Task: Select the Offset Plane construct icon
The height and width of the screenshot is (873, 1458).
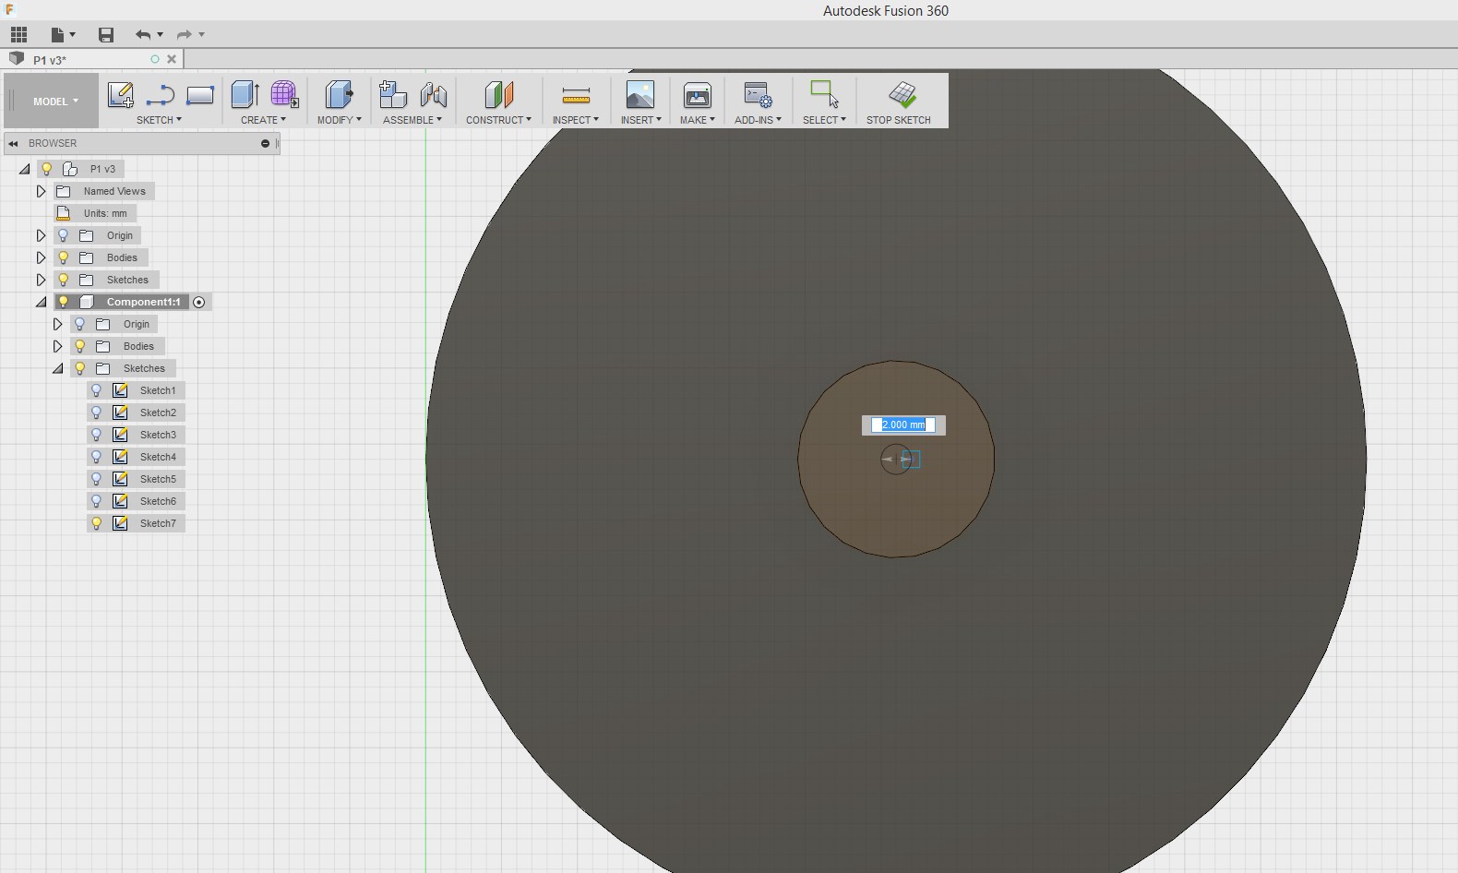Action: coord(498,94)
